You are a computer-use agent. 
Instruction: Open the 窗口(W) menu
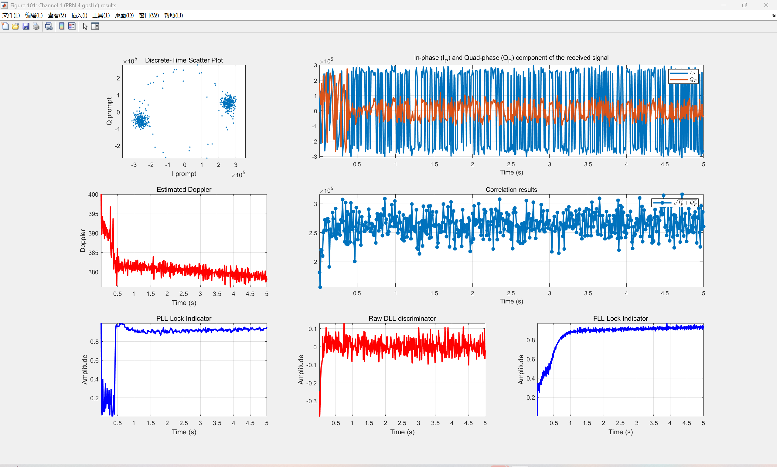148,15
